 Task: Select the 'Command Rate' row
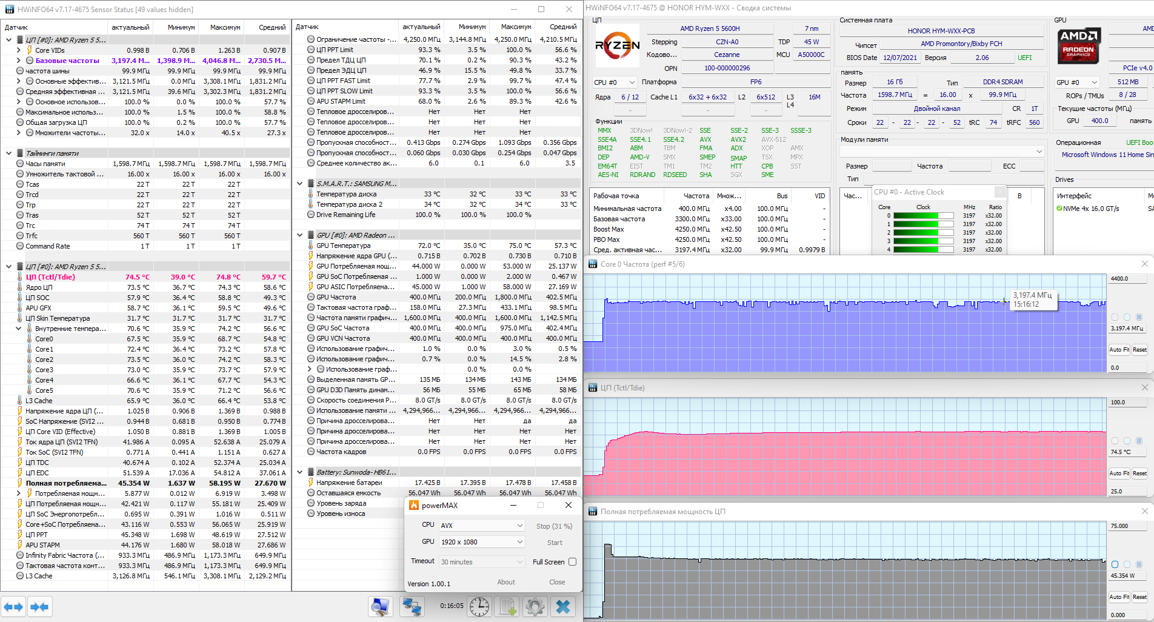tap(145, 246)
